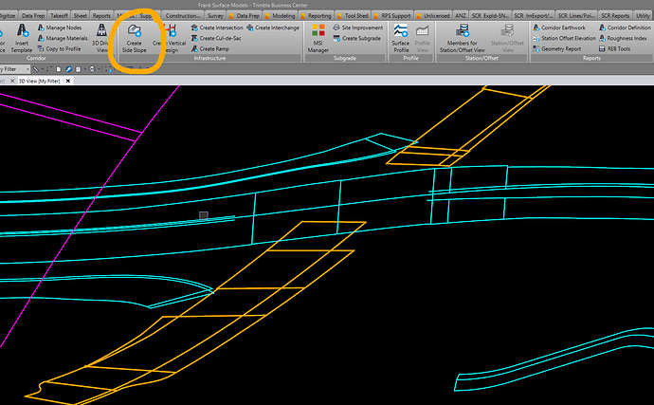Open the Utility ribbon tab
The width and height of the screenshot is (654, 405).
click(643, 16)
